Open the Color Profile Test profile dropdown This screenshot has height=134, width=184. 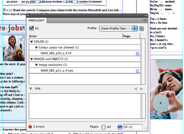(x=118, y=28)
